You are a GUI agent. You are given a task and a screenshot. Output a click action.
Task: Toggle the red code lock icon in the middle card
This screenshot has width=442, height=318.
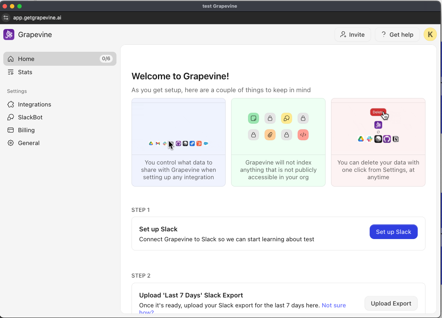(x=303, y=135)
